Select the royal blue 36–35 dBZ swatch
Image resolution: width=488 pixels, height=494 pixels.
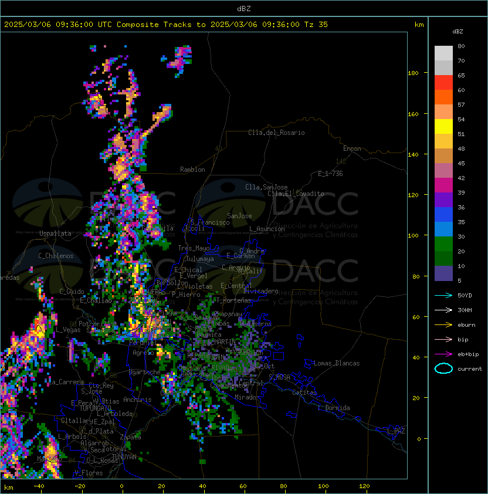[x=443, y=214]
